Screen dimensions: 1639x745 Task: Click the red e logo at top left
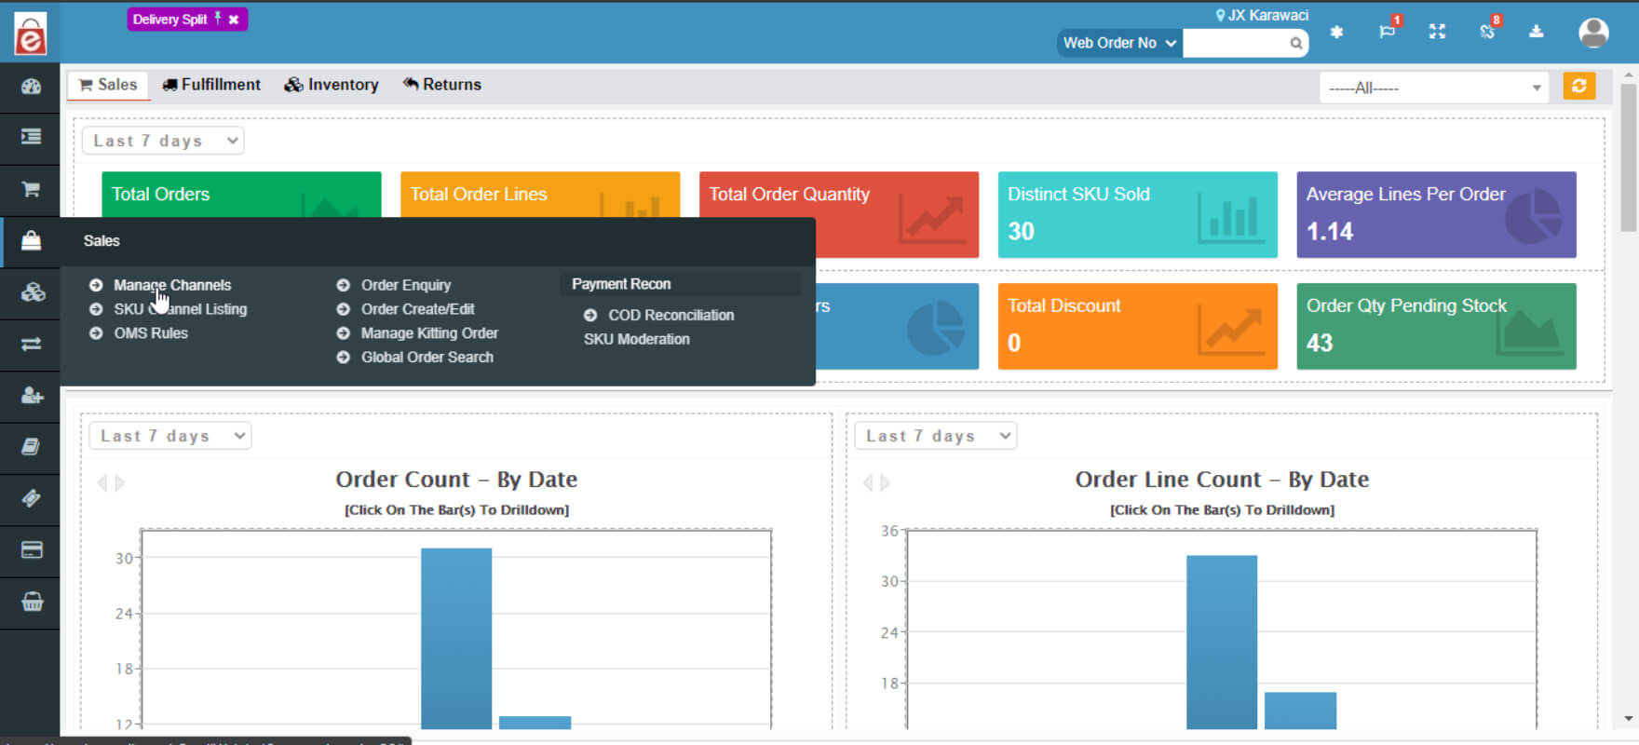(x=30, y=34)
